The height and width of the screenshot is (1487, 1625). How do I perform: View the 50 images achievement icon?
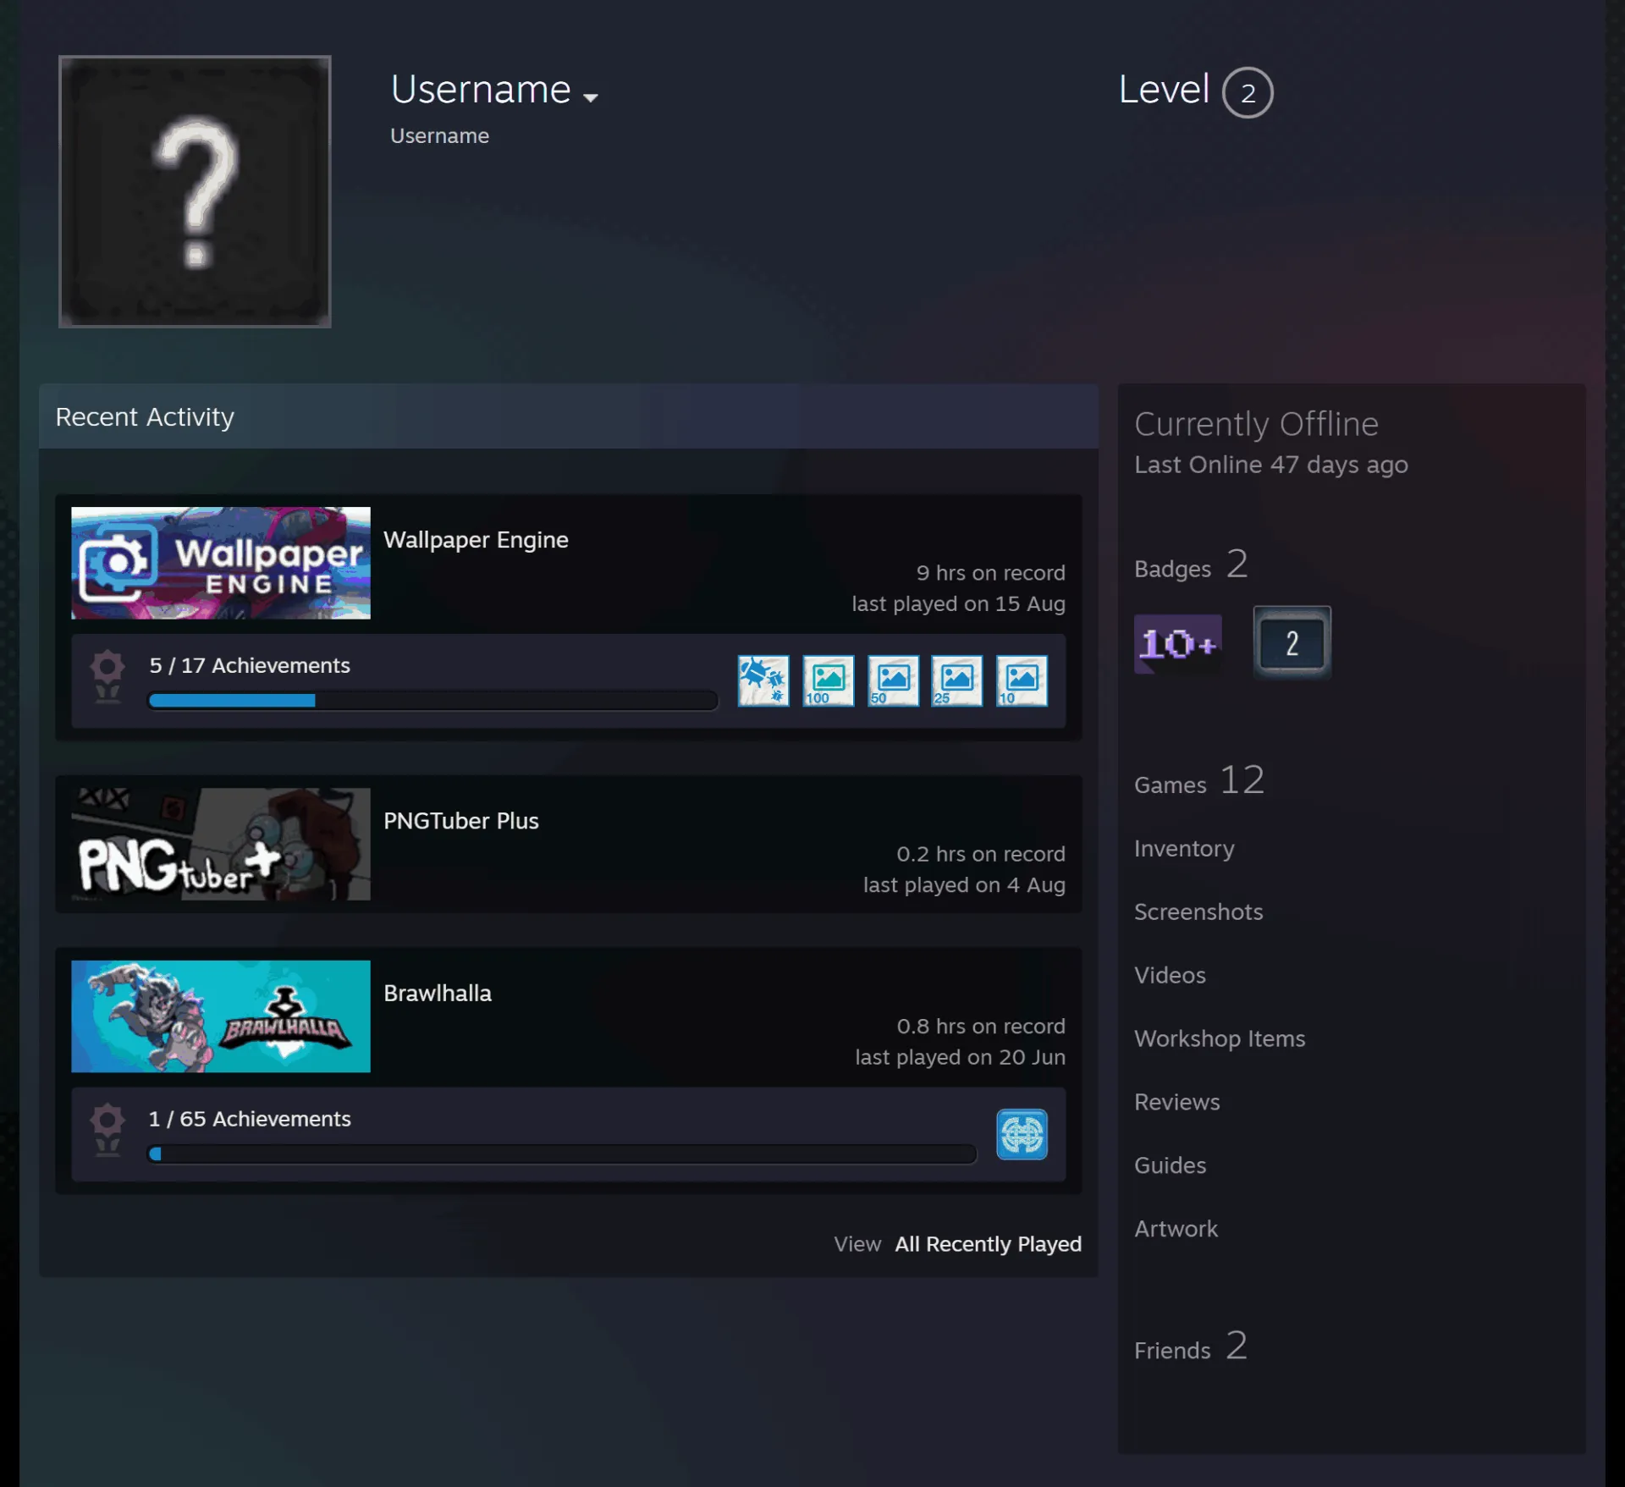893,680
